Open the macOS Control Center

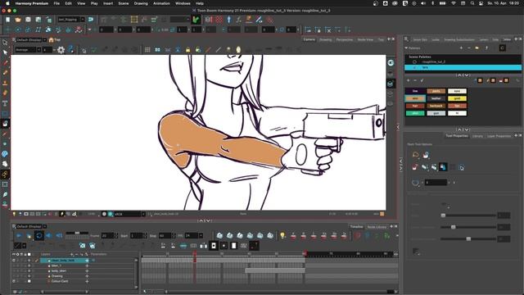(x=481, y=3)
